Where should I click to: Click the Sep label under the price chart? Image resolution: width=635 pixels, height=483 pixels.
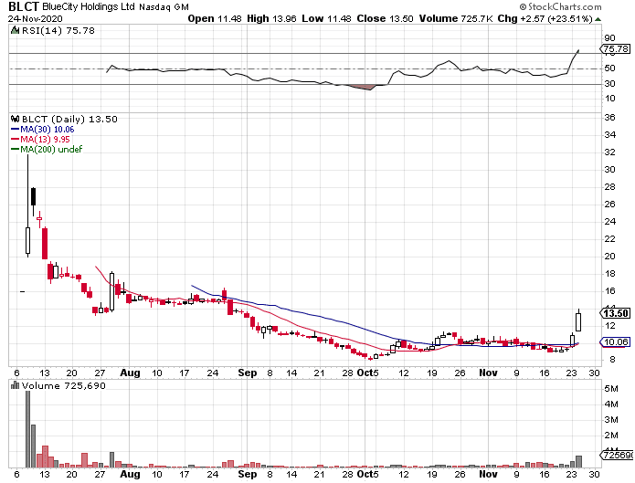click(x=248, y=373)
